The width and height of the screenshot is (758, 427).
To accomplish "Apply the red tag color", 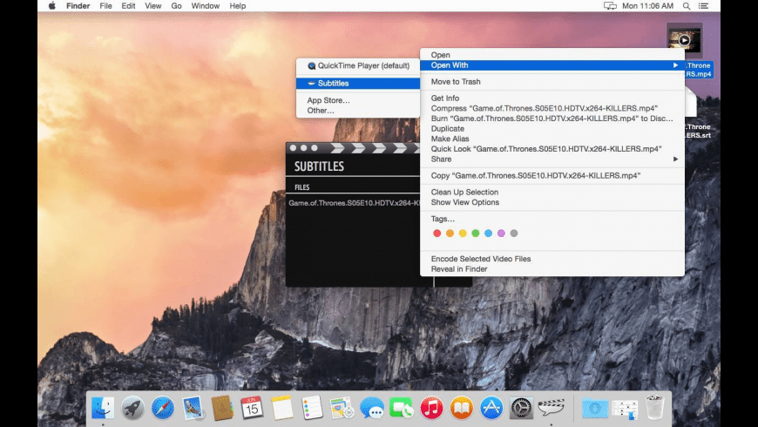I will point(437,234).
